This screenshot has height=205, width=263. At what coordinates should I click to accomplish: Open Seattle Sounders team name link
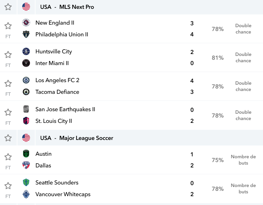(57, 182)
